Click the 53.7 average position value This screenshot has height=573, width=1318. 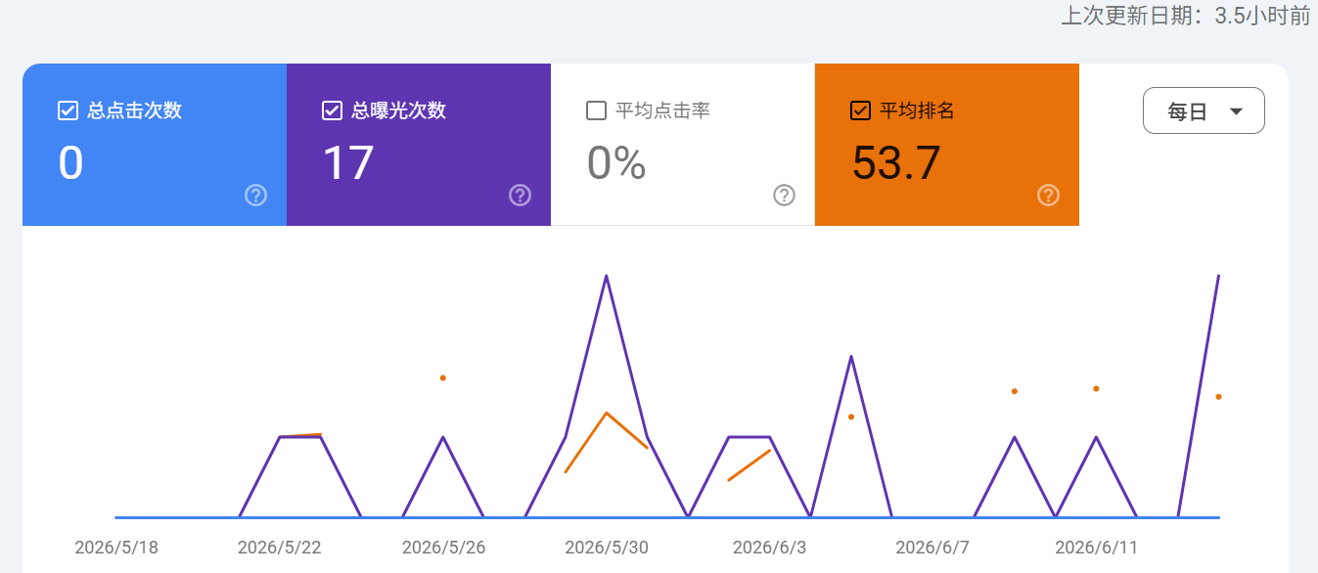896,163
